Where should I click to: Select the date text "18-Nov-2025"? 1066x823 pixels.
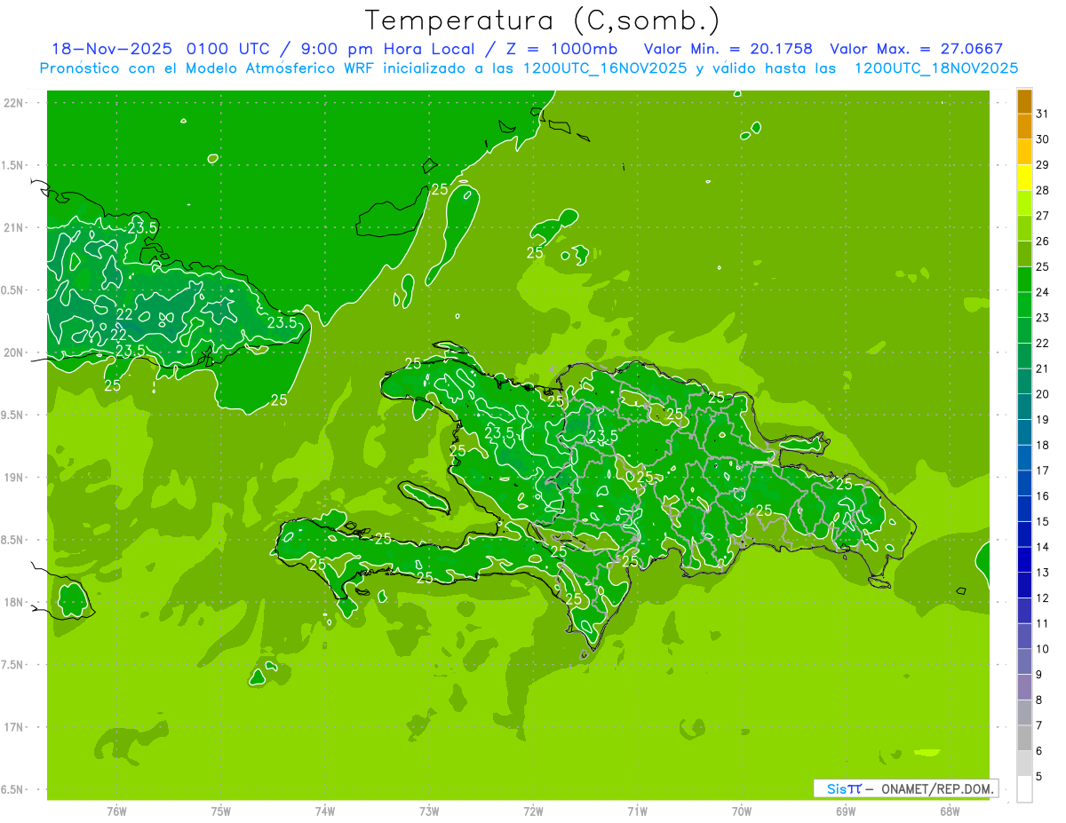point(111,49)
